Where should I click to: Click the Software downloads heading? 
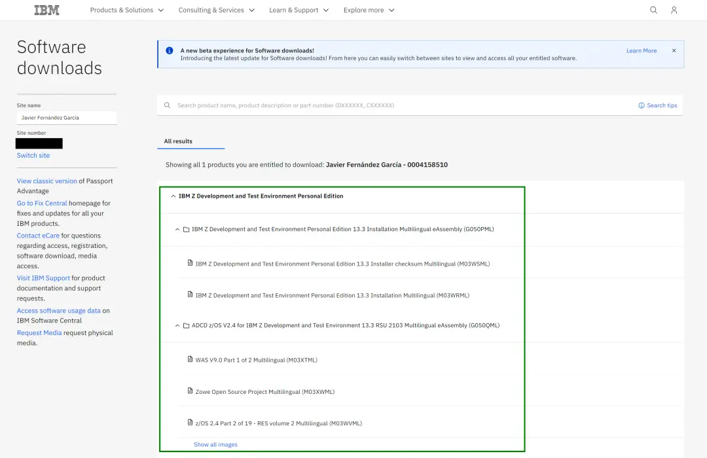[x=59, y=58]
